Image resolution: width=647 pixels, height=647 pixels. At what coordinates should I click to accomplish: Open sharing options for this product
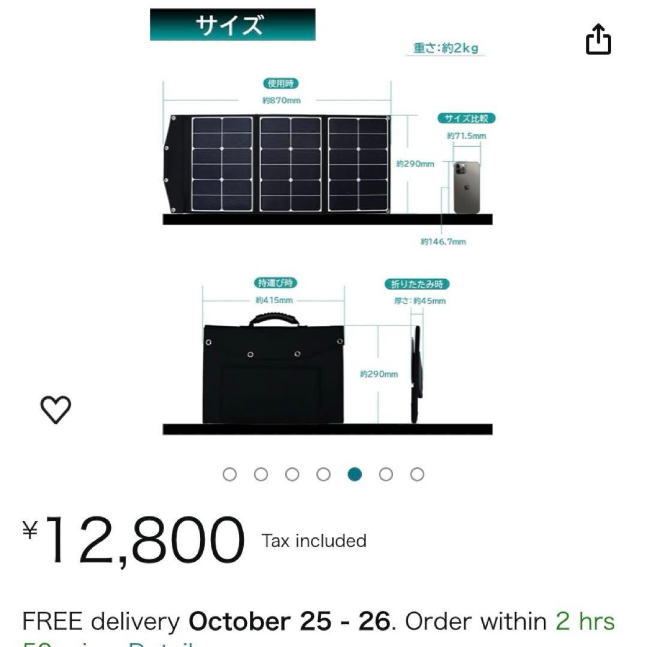[599, 40]
